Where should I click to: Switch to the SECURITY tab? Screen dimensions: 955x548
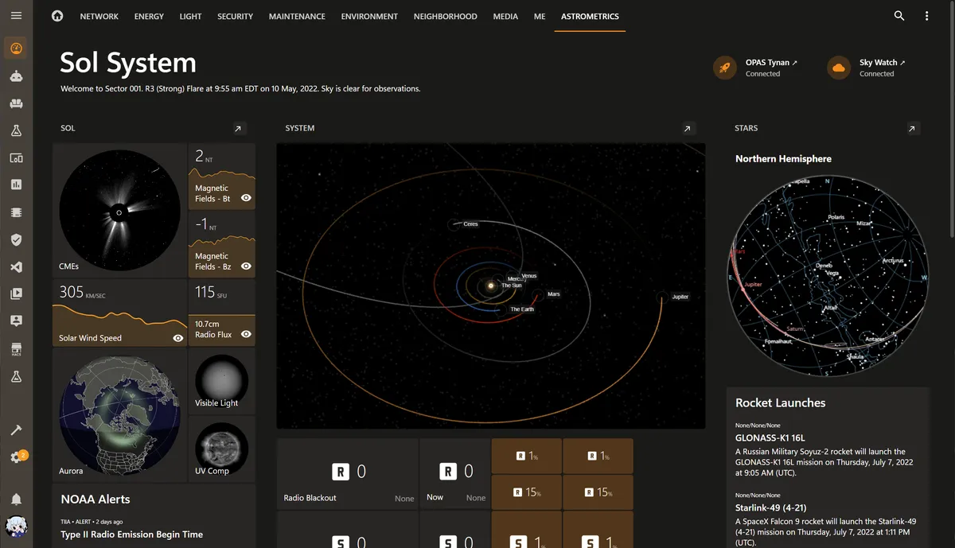(x=235, y=16)
